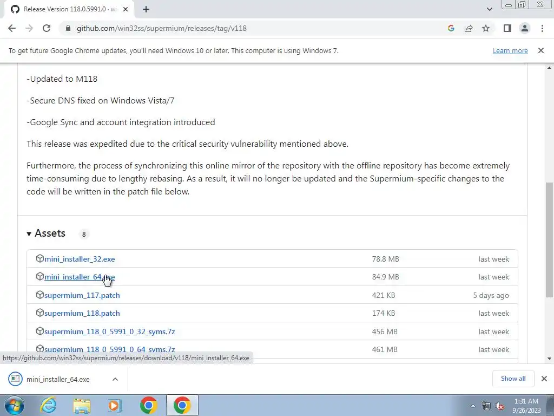Image resolution: width=554 pixels, height=416 pixels.
Task: Open the muted volume tray icon
Action: (x=499, y=406)
